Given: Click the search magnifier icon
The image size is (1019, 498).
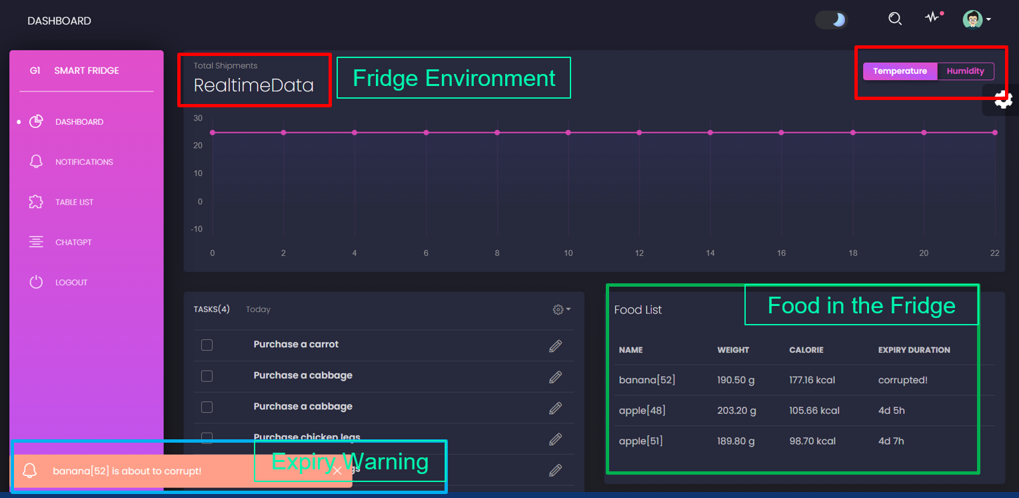Looking at the screenshot, I should (895, 19).
